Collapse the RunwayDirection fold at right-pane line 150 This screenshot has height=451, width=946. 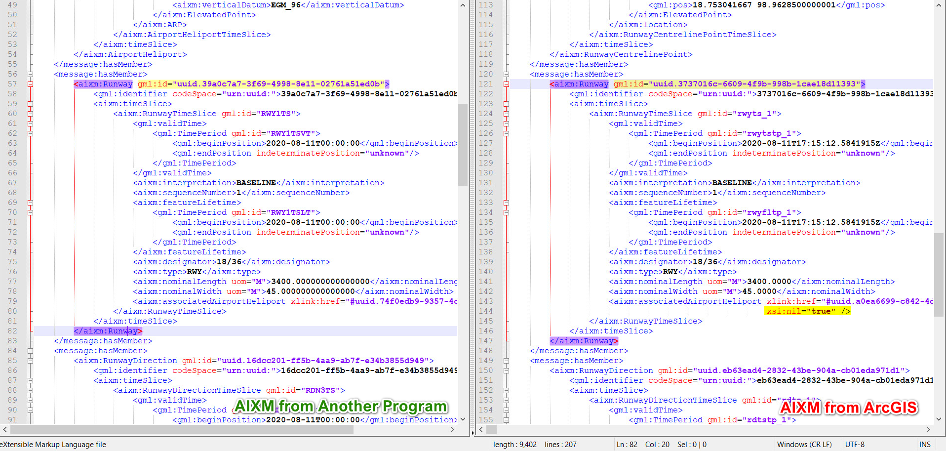506,370
